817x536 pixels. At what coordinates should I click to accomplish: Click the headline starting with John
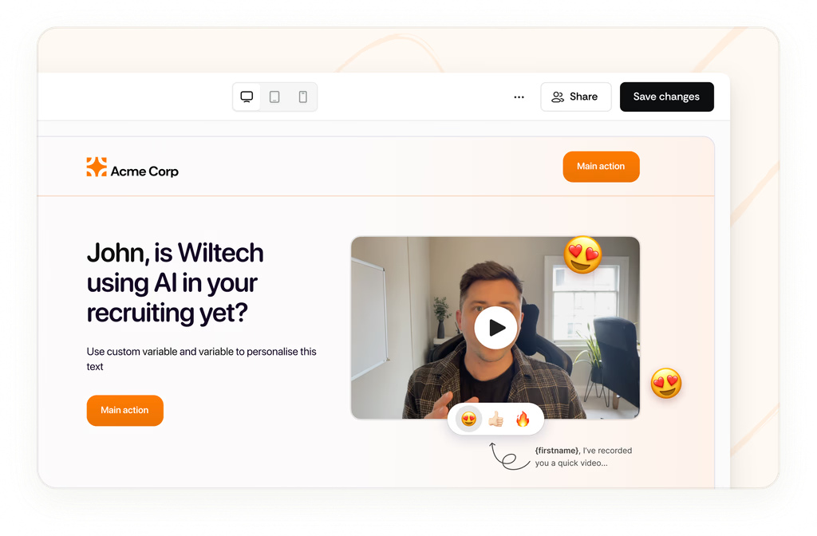point(175,283)
